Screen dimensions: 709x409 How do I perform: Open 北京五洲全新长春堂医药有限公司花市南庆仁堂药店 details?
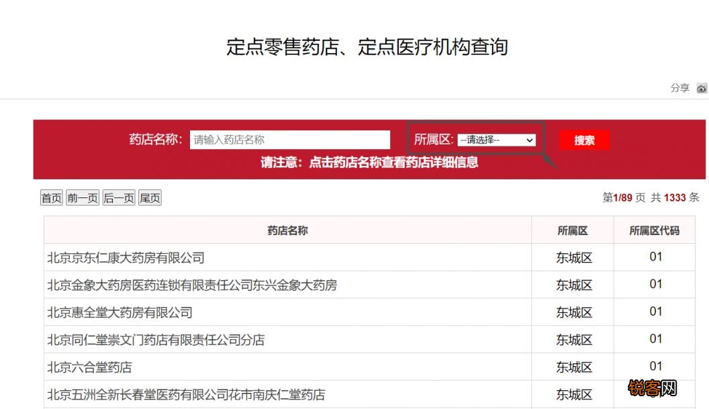pyautogui.click(x=186, y=394)
